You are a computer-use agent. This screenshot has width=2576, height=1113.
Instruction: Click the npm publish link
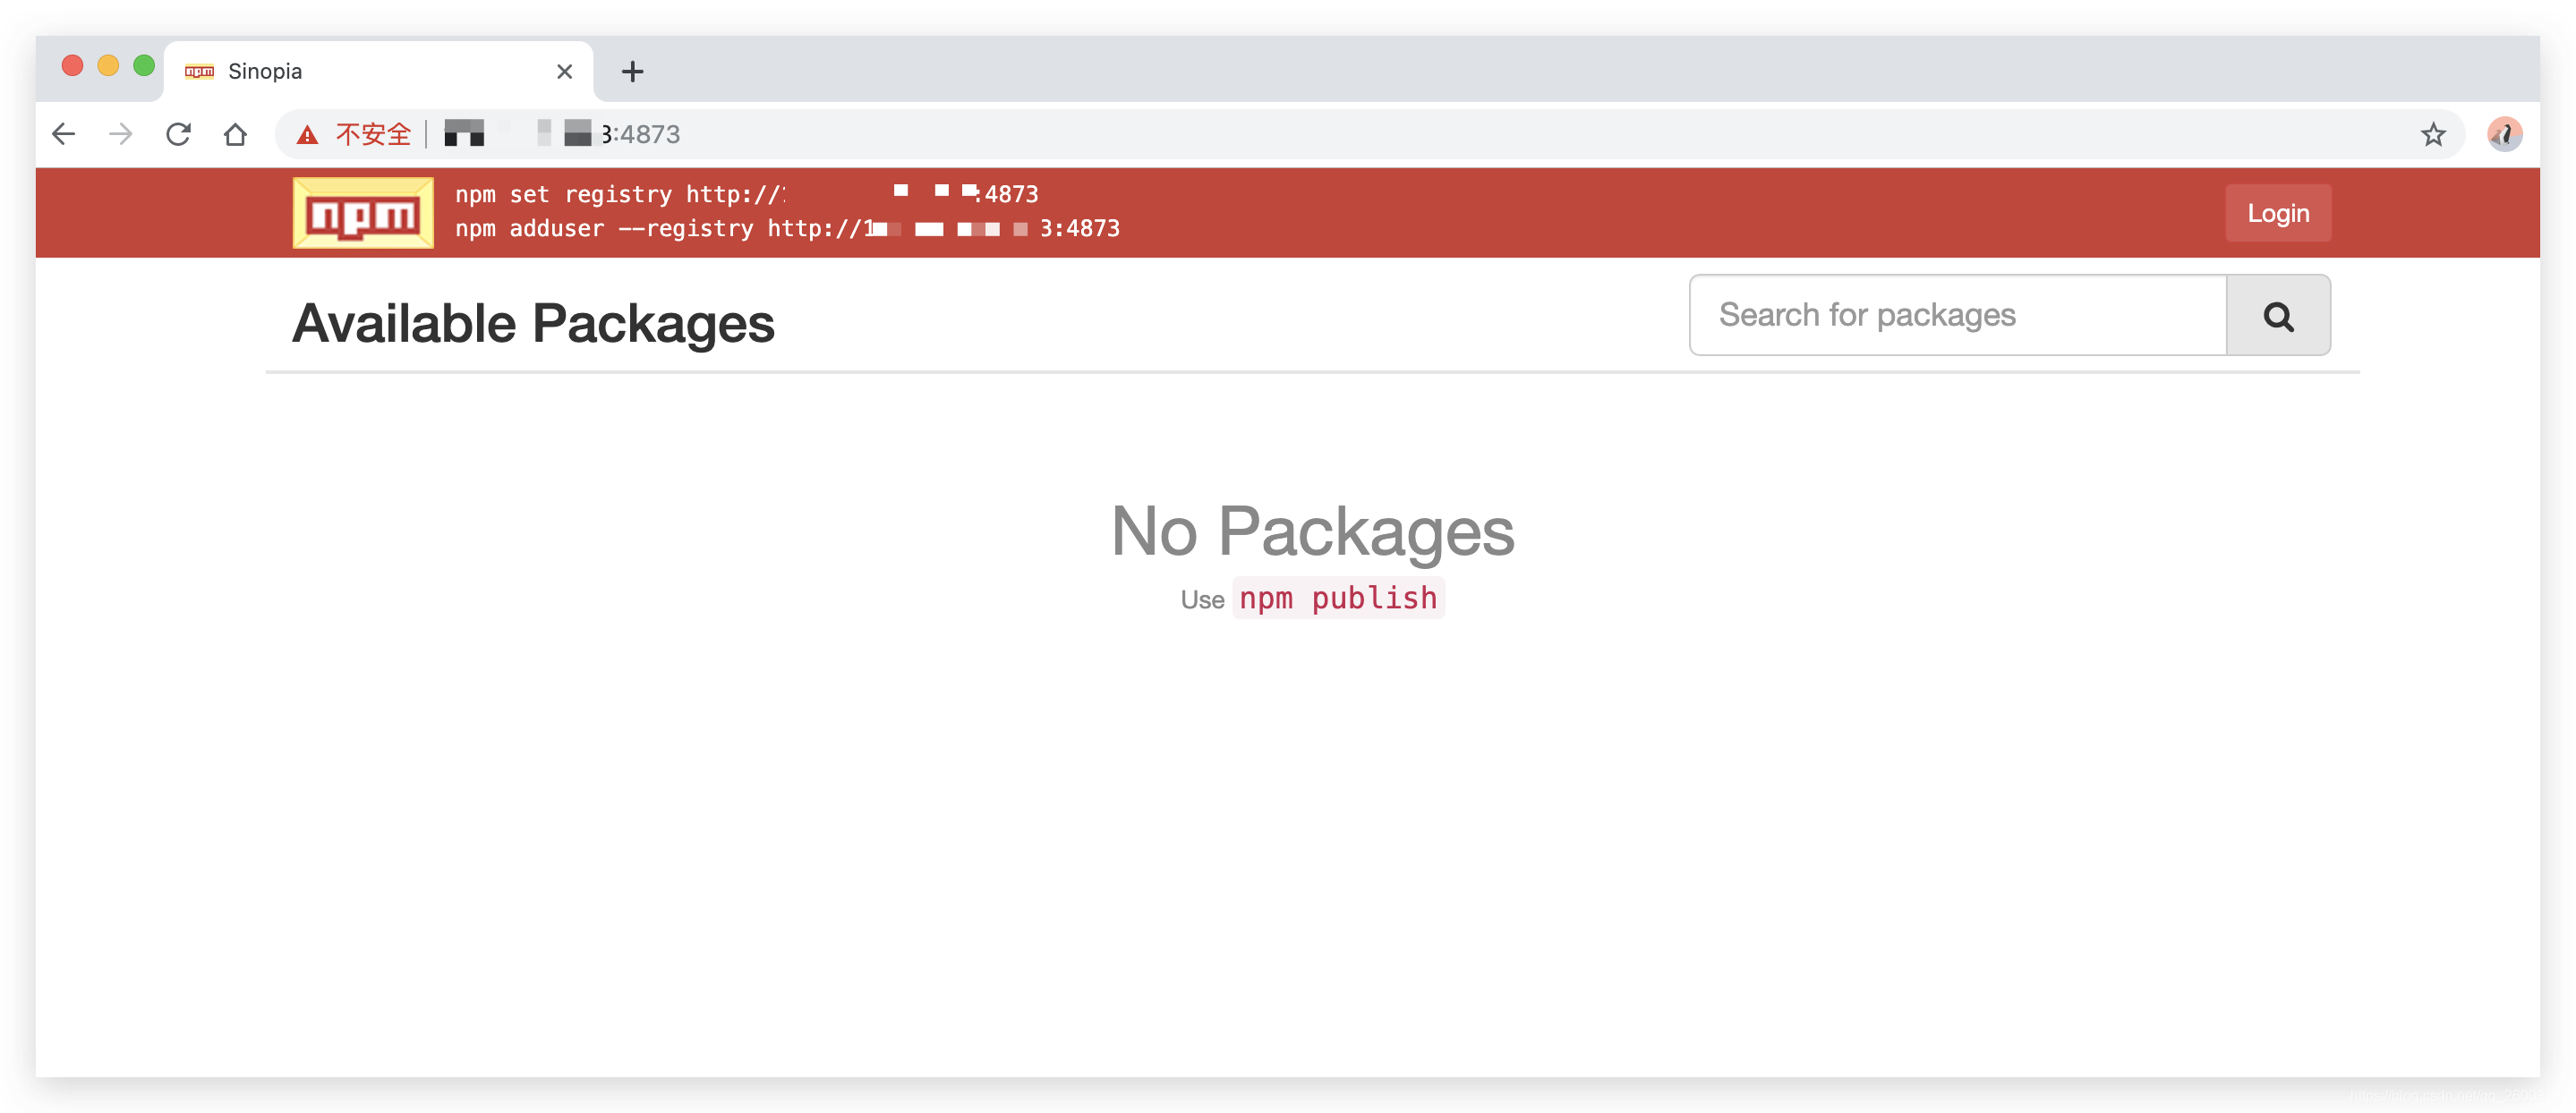pyautogui.click(x=1337, y=598)
